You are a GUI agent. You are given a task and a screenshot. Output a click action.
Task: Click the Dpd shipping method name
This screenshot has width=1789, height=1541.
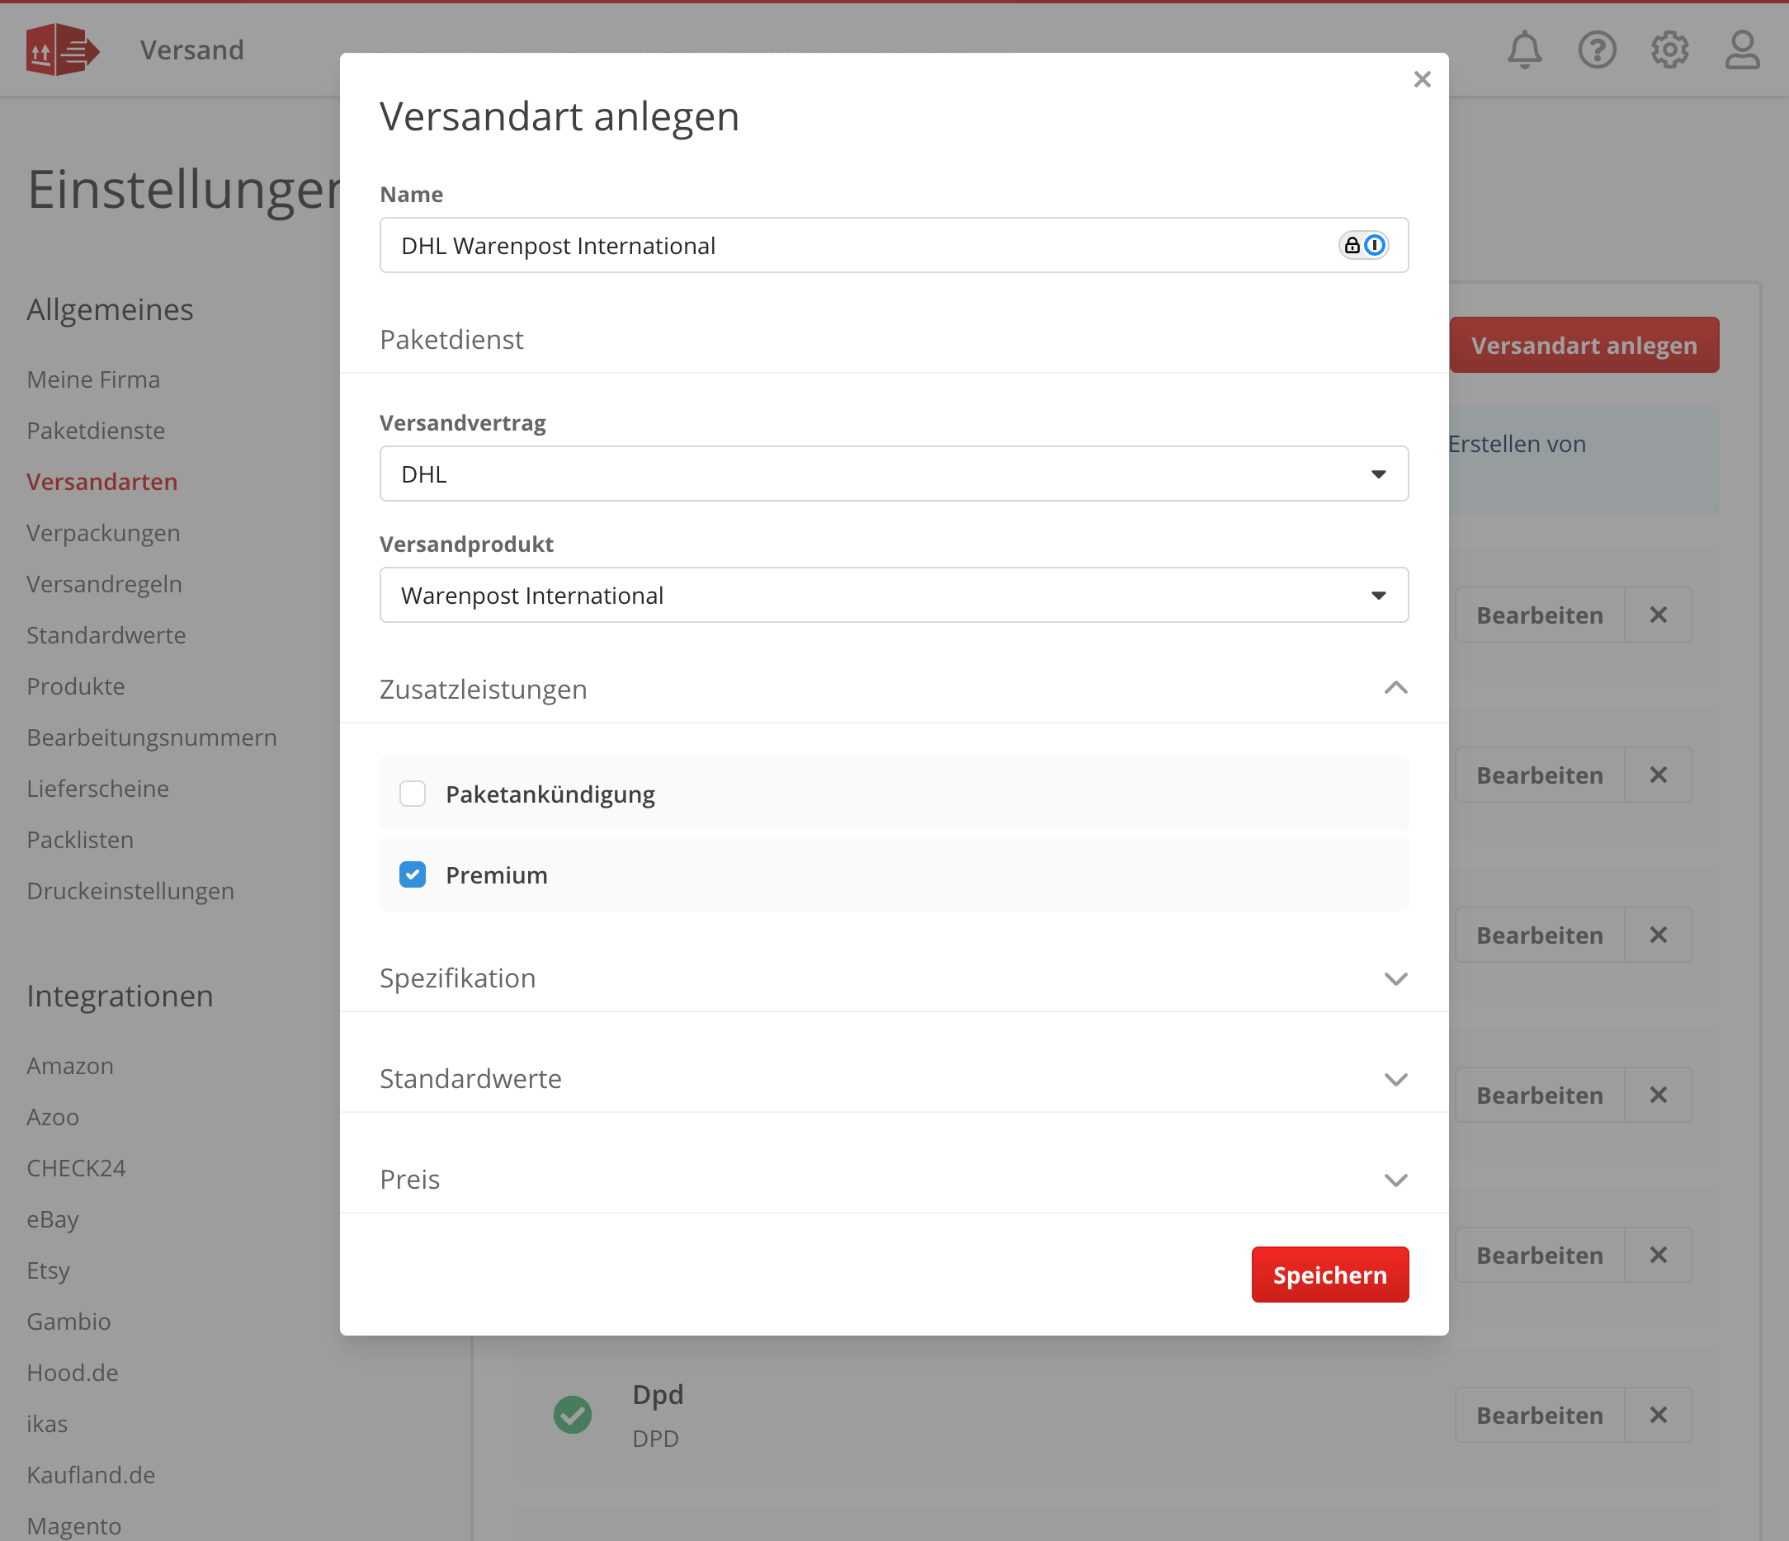(x=658, y=1394)
